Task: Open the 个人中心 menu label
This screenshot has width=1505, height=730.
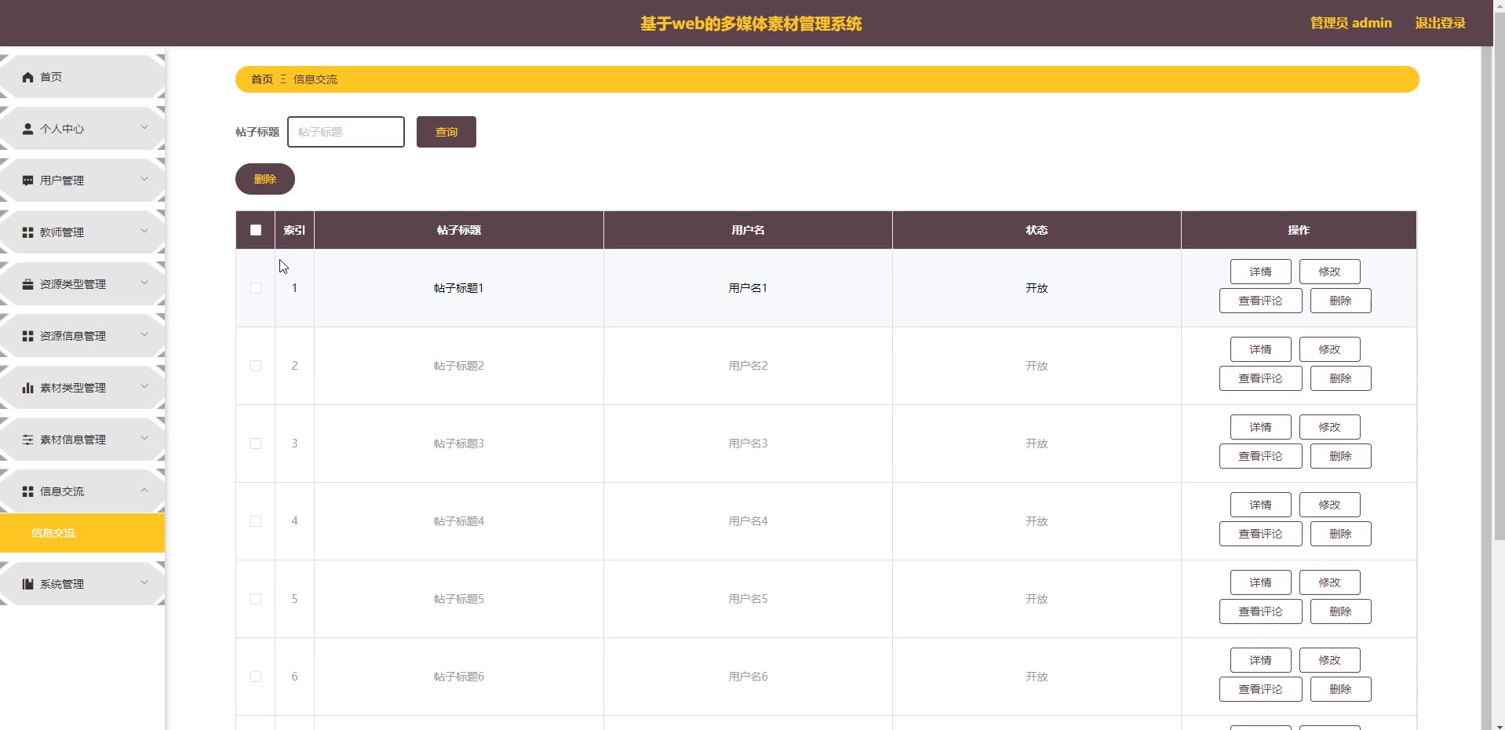Action: (62, 129)
